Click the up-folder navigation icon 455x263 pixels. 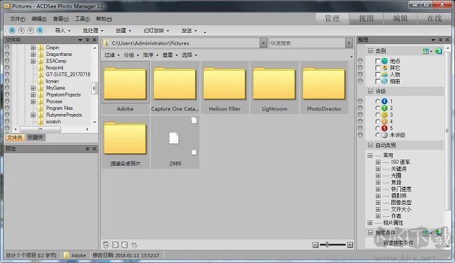40,30
